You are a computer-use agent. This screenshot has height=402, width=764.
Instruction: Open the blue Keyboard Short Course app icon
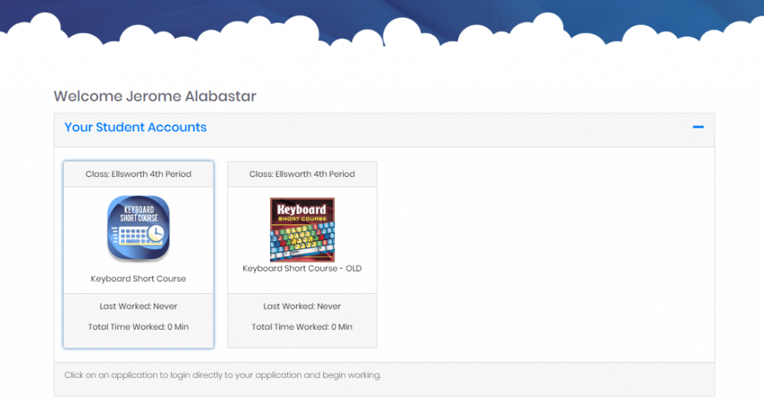pos(138,228)
